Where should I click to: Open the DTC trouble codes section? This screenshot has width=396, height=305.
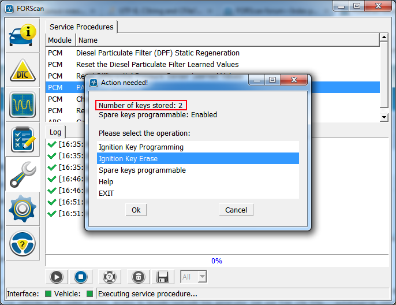[23, 70]
